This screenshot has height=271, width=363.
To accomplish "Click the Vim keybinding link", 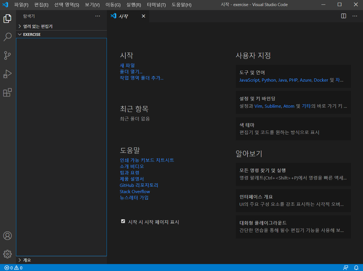I will [258, 106].
